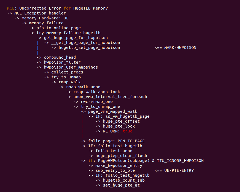240x192 pixels.
Task: Click 'anon_vma_interval_tree_foreach' line
Action: tap(110, 97)
